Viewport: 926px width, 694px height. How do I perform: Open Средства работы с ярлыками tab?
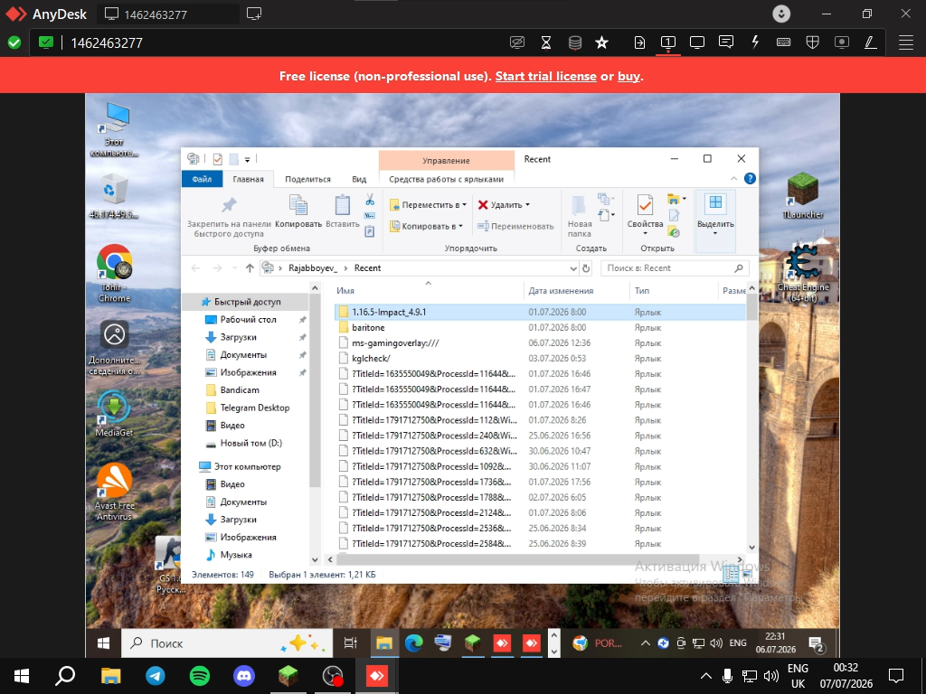tap(446, 179)
